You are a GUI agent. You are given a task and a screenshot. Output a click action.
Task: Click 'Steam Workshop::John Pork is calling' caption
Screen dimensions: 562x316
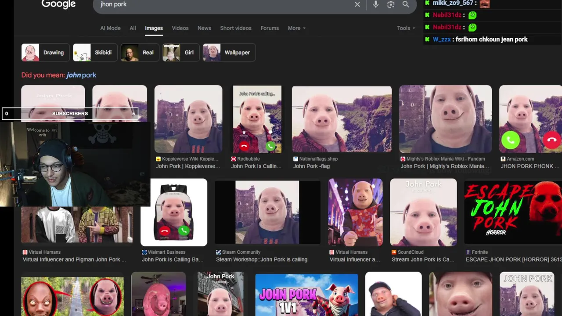pos(262,259)
